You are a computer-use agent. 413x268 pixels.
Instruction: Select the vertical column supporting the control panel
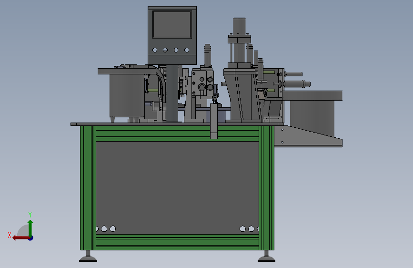172,93
